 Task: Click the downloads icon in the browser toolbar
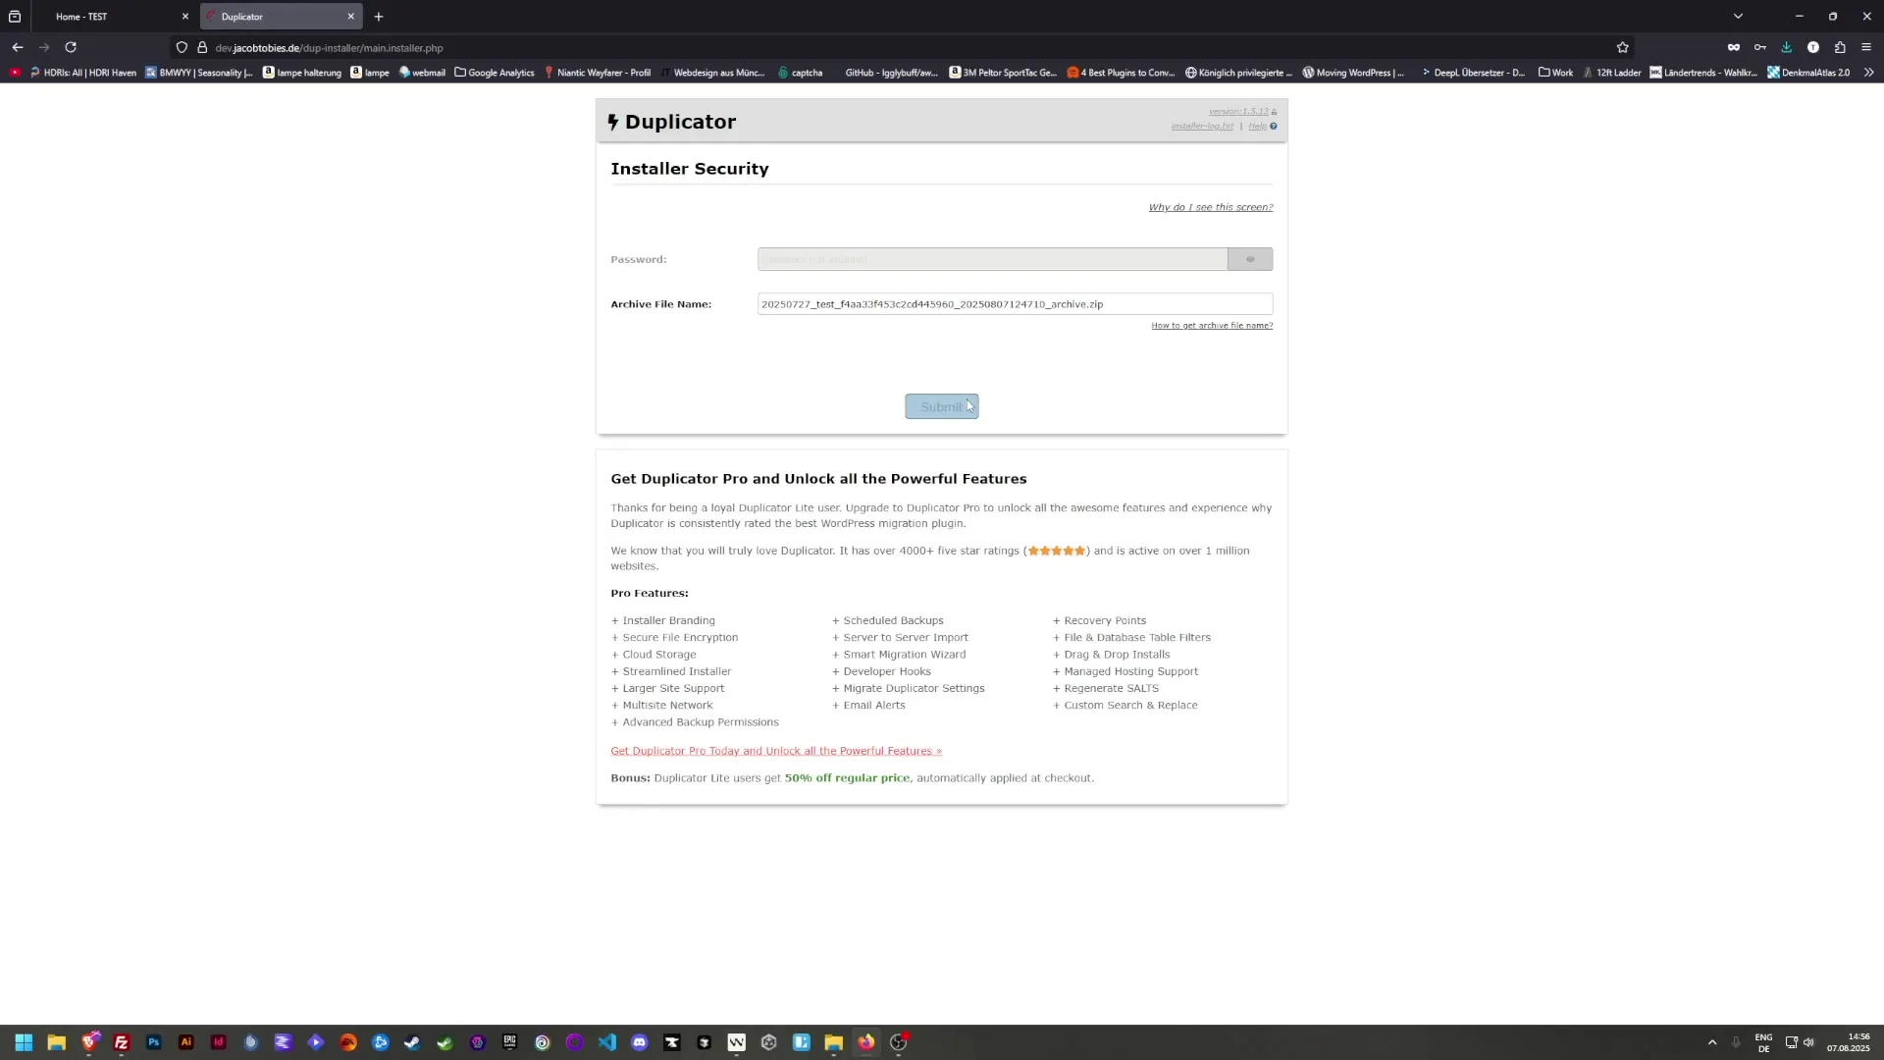coord(1787,47)
